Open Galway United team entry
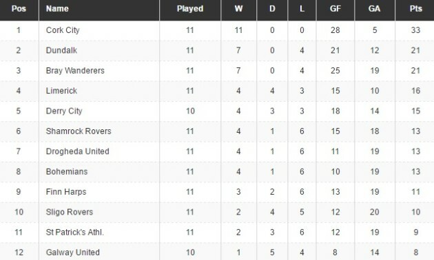Image resolution: width=434 pixels, height=260 pixels. coord(73,252)
